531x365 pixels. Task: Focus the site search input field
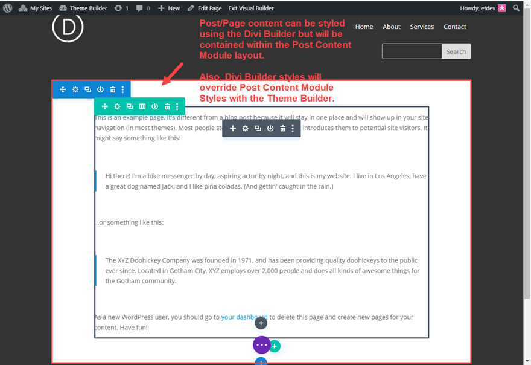click(x=412, y=51)
